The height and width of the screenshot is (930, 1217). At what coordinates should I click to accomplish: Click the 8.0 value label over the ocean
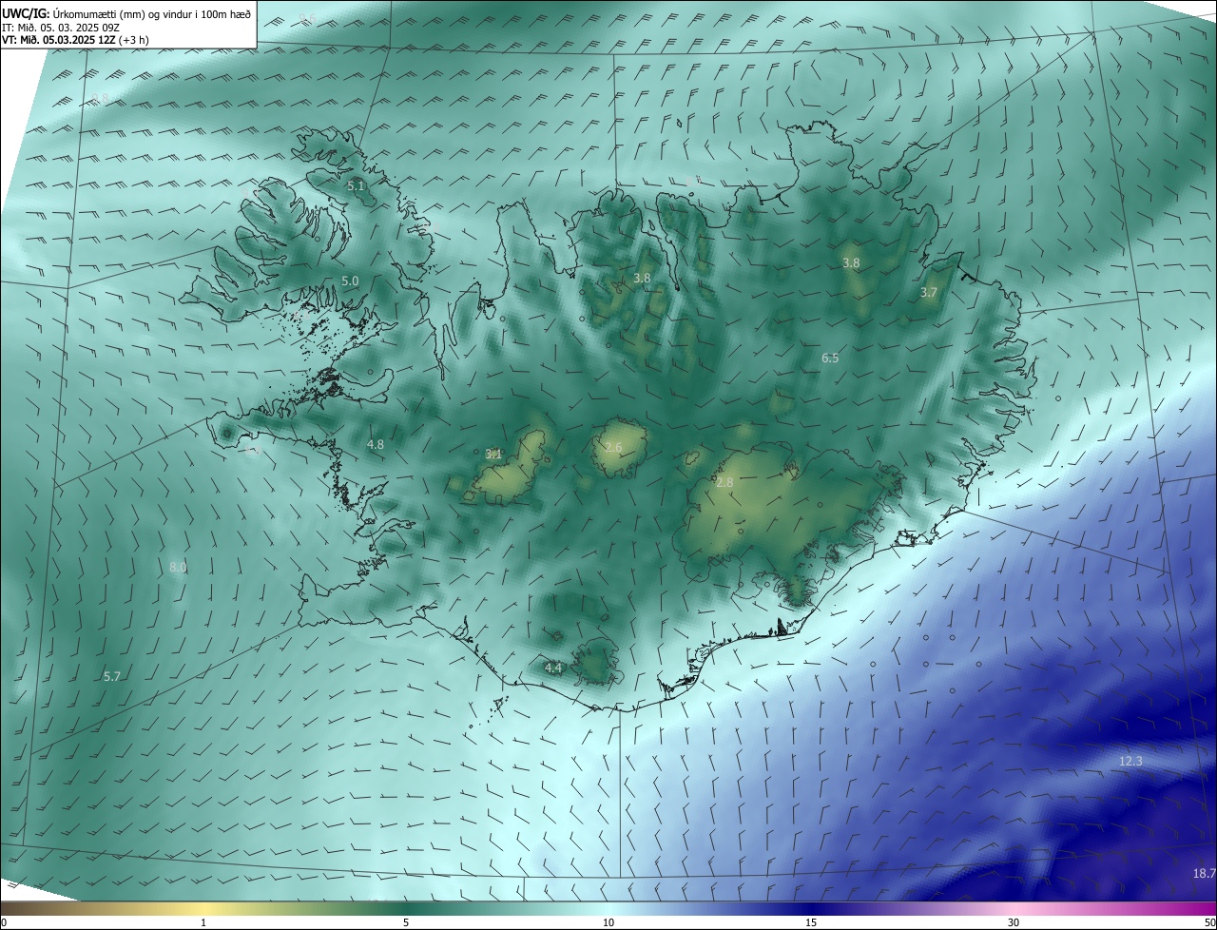coord(178,567)
